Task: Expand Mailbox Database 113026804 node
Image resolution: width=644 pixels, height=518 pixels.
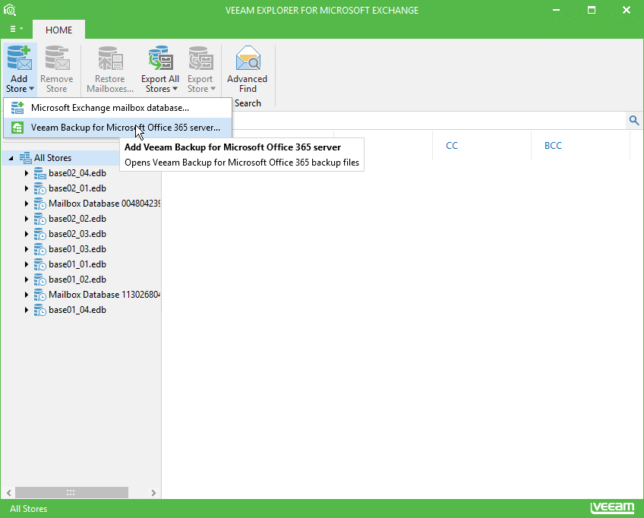Action: (27, 295)
